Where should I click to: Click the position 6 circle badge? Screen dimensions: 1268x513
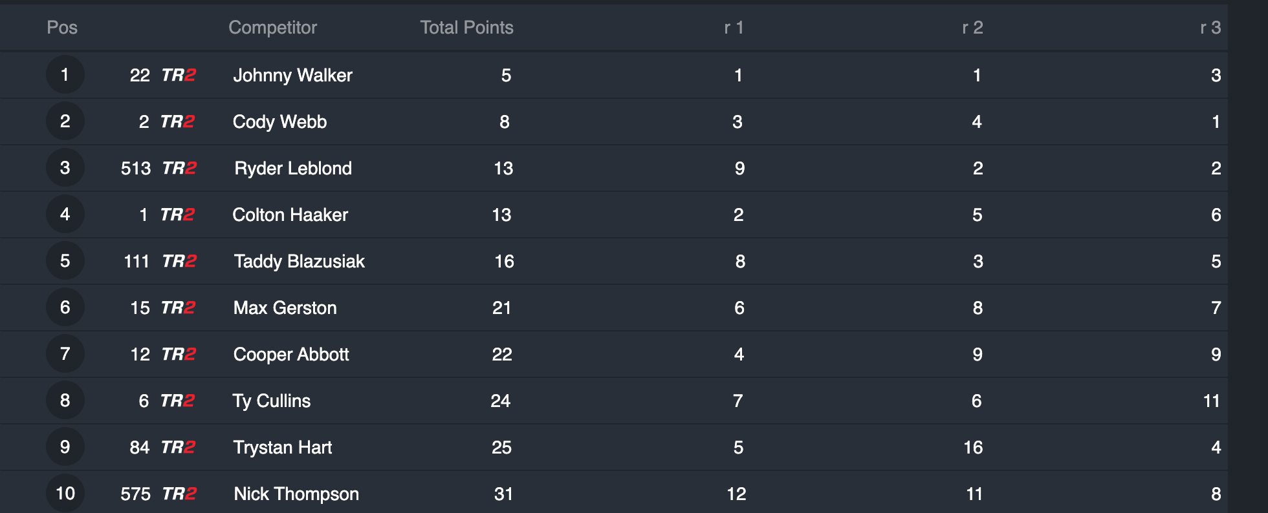65,308
